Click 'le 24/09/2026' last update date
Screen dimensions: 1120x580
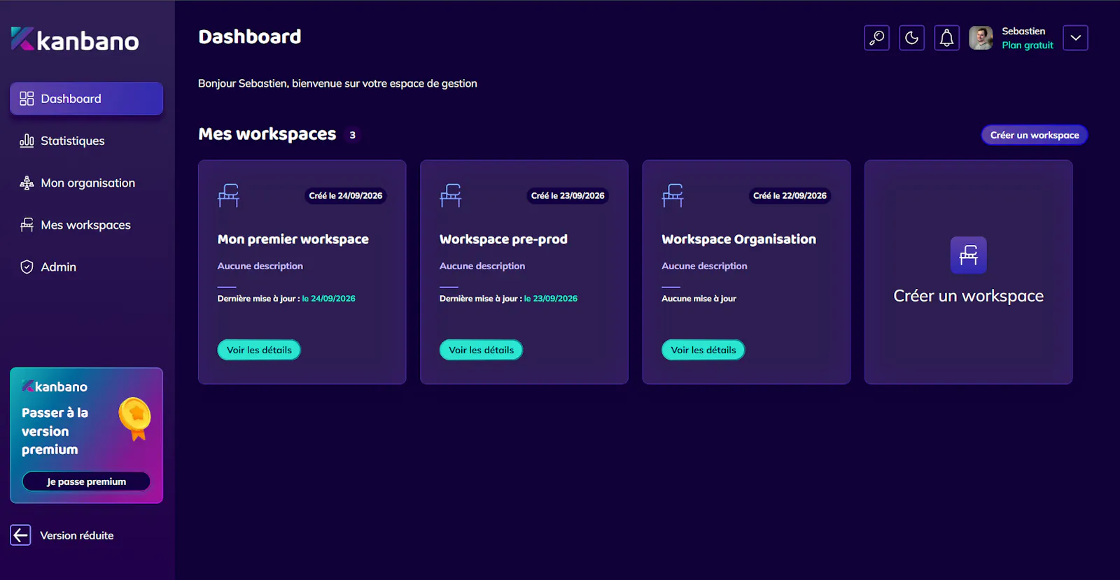click(x=329, y=299)
